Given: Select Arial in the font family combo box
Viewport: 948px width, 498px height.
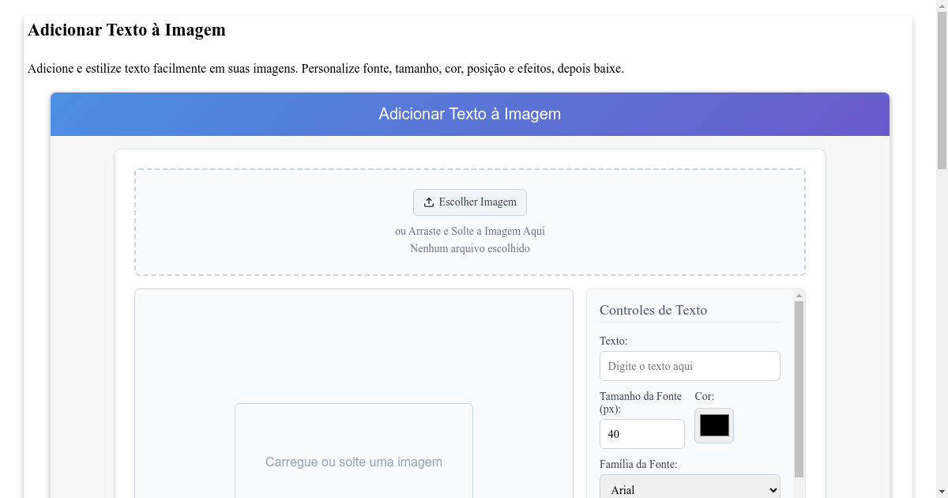Looking at the screenshot, I should 689,489.
